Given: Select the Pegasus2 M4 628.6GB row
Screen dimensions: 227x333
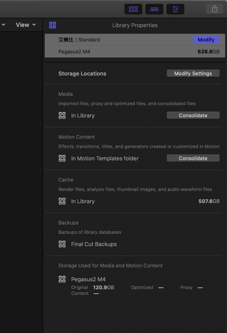Looking at the screenshot, I should [135, 52].
